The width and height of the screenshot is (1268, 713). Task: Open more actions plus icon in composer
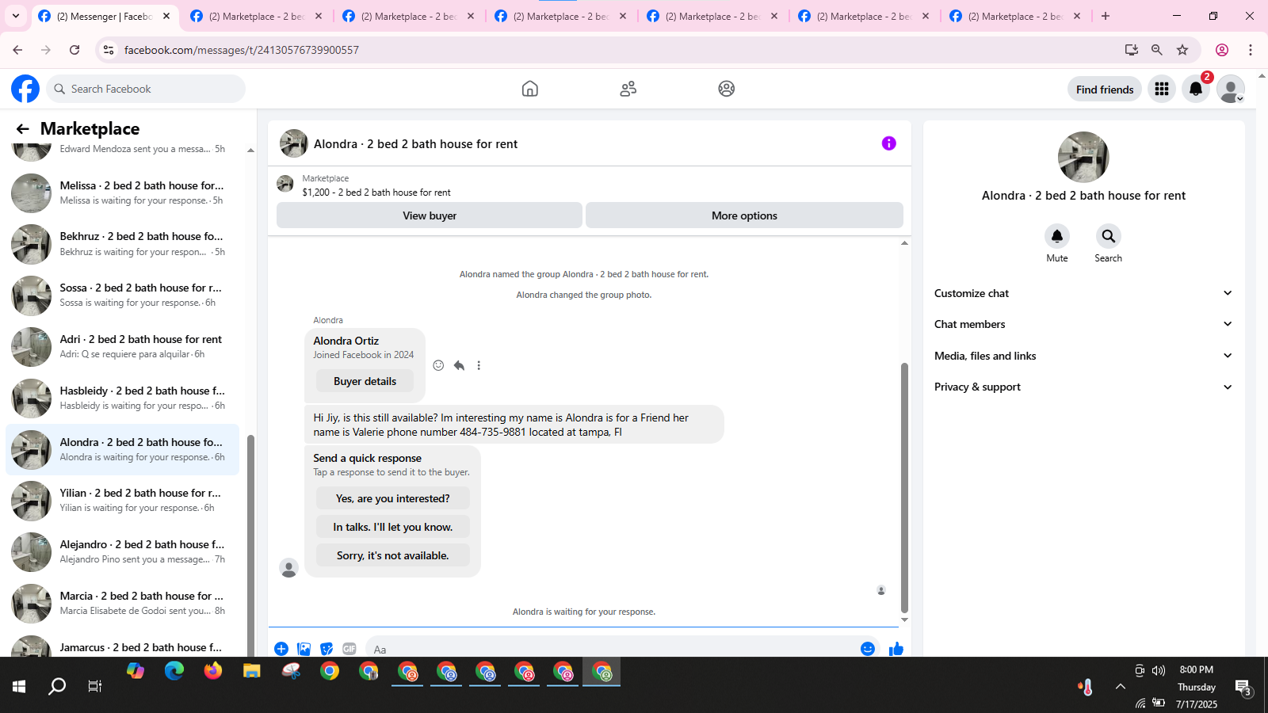pyautogui.click(x=281, y=649)
